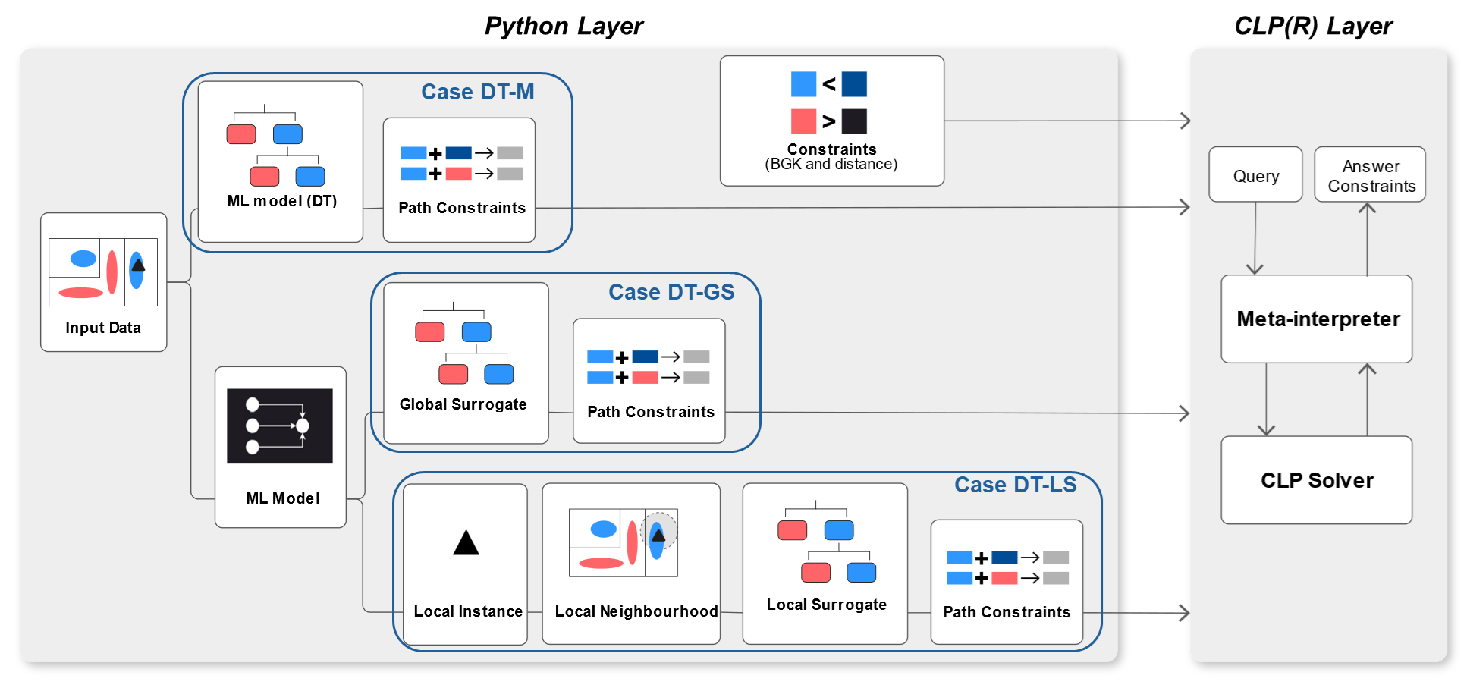Click the "Input Data" label
This screenshot has width=1467, height=688.
(103, 328)
